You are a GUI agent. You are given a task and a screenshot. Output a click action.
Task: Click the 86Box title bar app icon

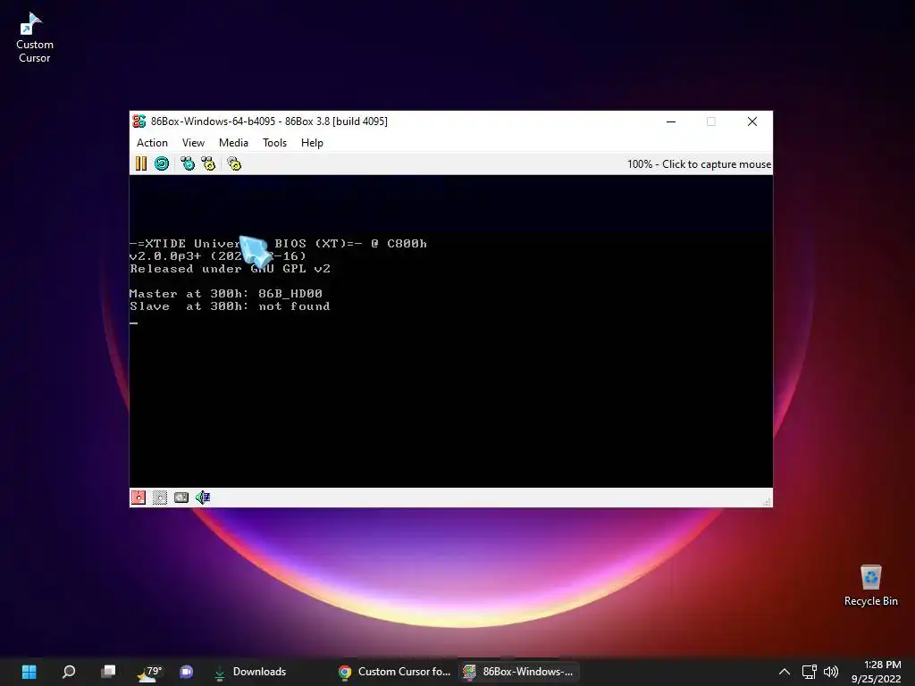139,121
